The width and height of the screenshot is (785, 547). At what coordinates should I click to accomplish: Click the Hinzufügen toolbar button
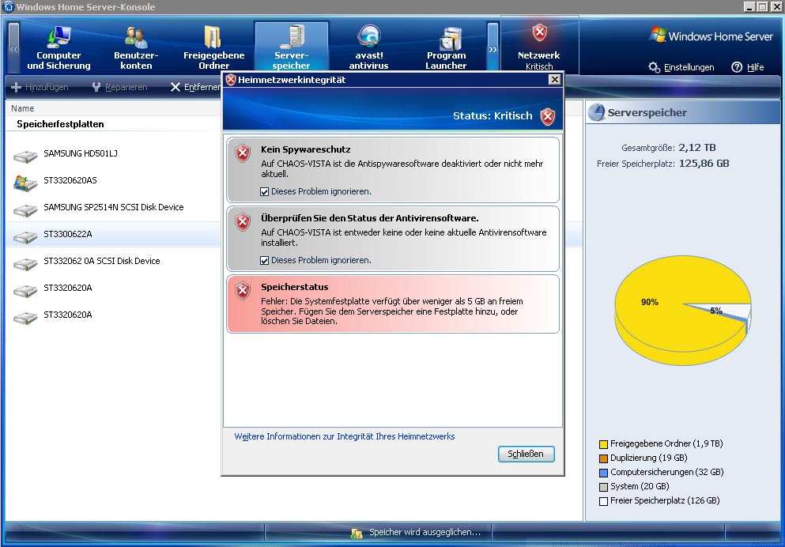(40, 87)
